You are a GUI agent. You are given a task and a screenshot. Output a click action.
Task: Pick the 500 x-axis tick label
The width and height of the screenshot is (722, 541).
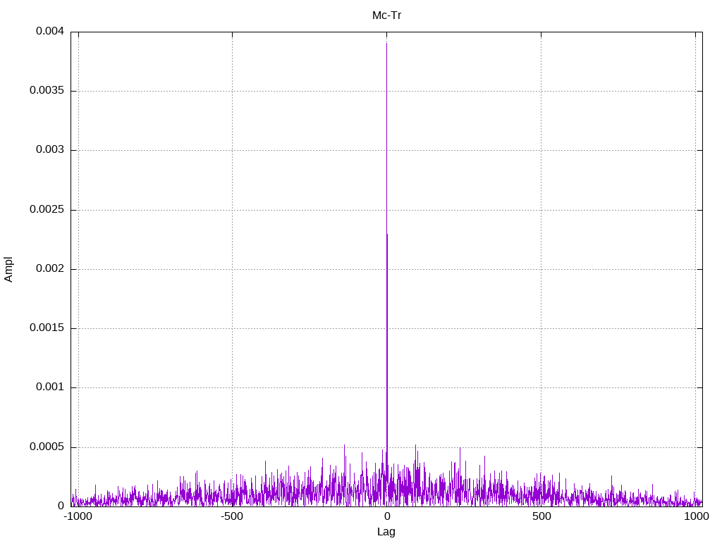click(541, 516)
